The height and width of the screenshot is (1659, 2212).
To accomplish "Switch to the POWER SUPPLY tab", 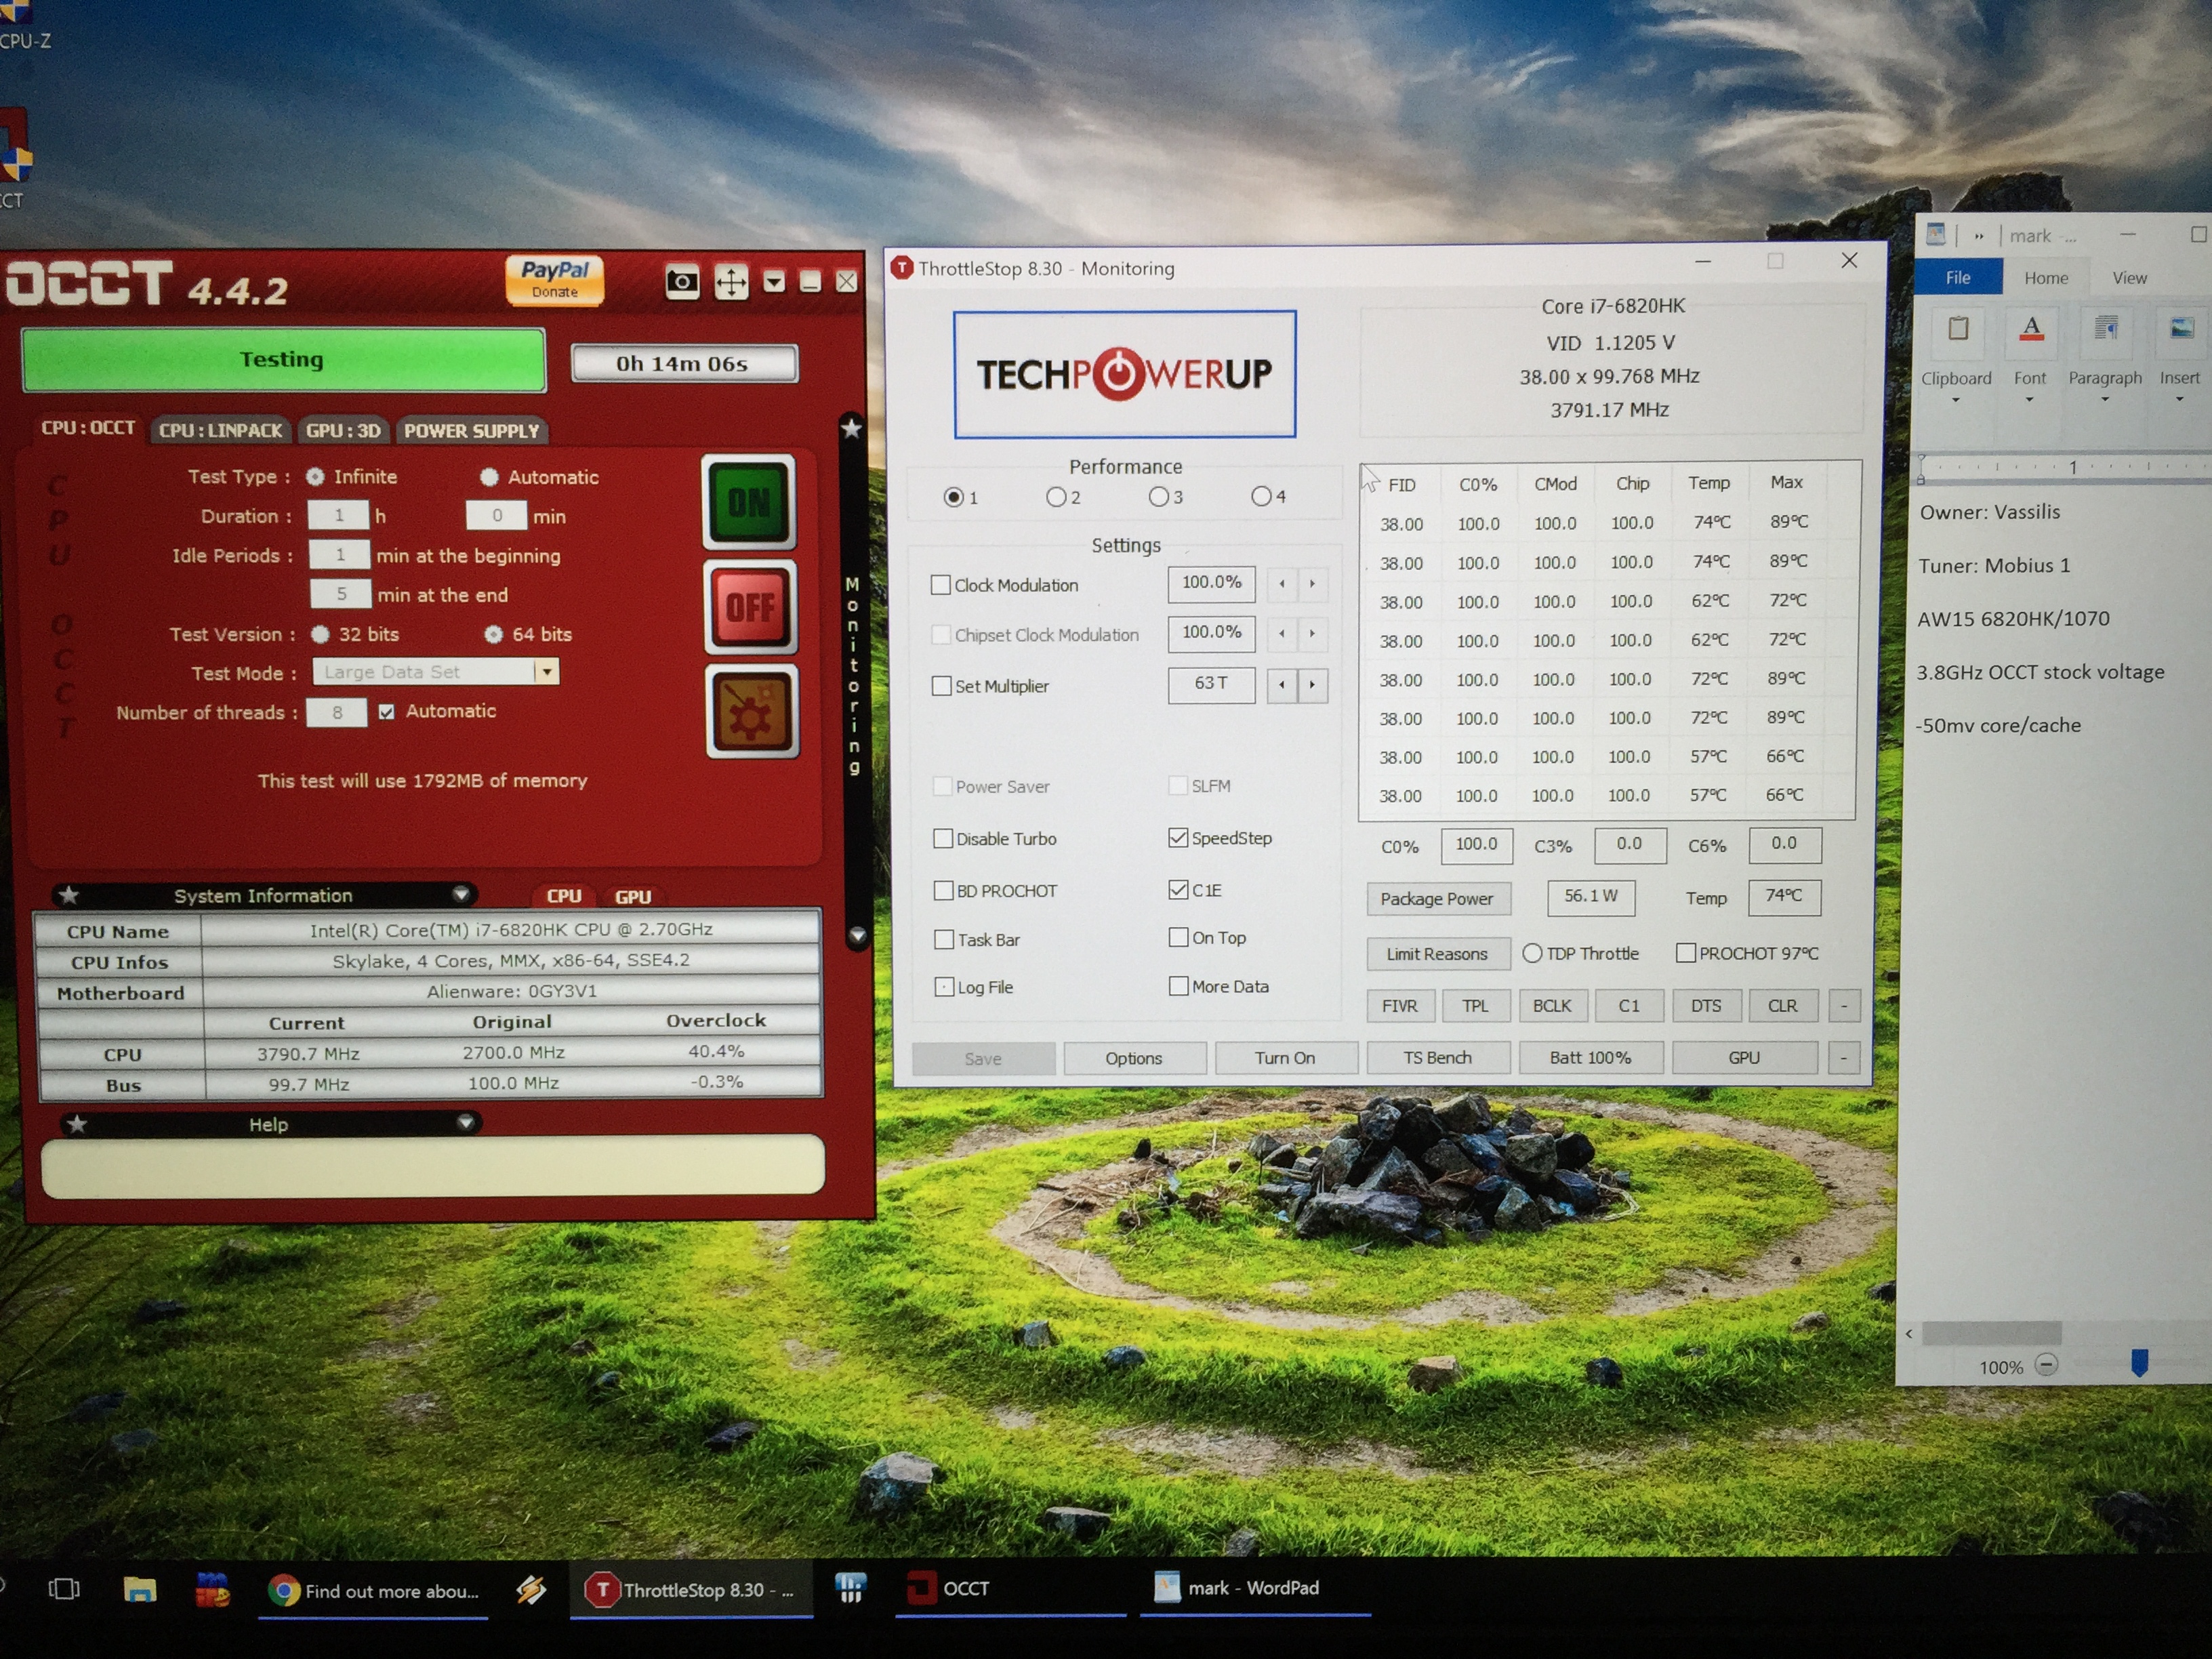I will point(471,431).
